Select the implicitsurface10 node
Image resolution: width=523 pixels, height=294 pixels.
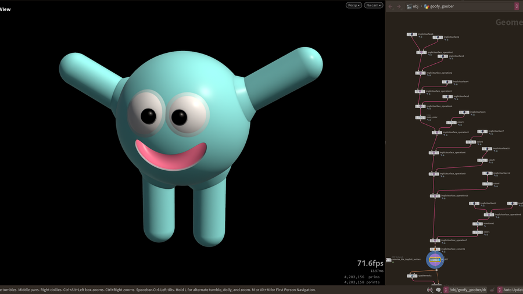tap(487, 149)
